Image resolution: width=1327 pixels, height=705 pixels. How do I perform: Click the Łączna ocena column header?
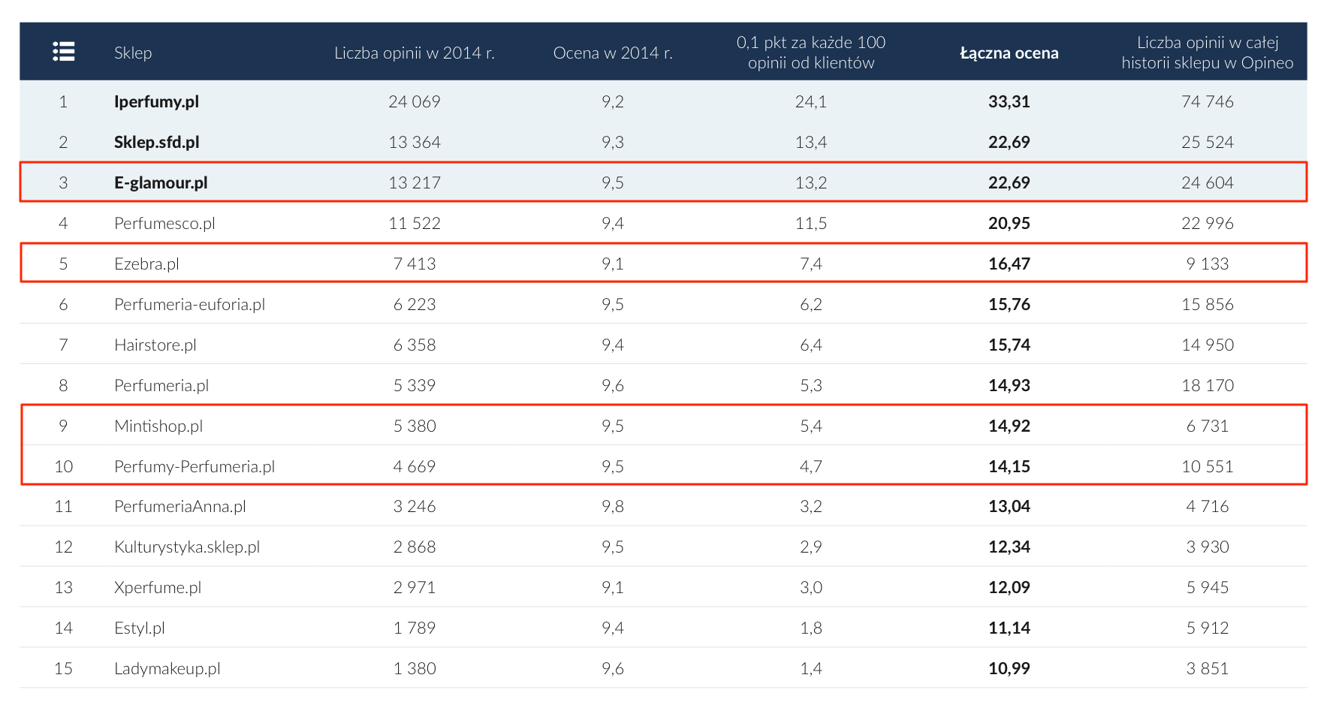[1009, 53]
